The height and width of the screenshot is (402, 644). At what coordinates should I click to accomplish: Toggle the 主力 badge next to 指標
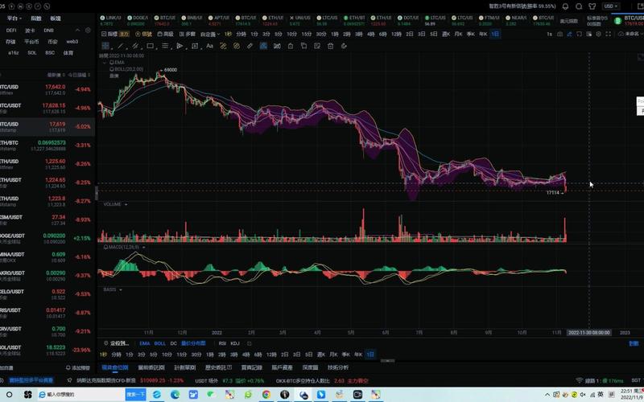pos(124,34)
